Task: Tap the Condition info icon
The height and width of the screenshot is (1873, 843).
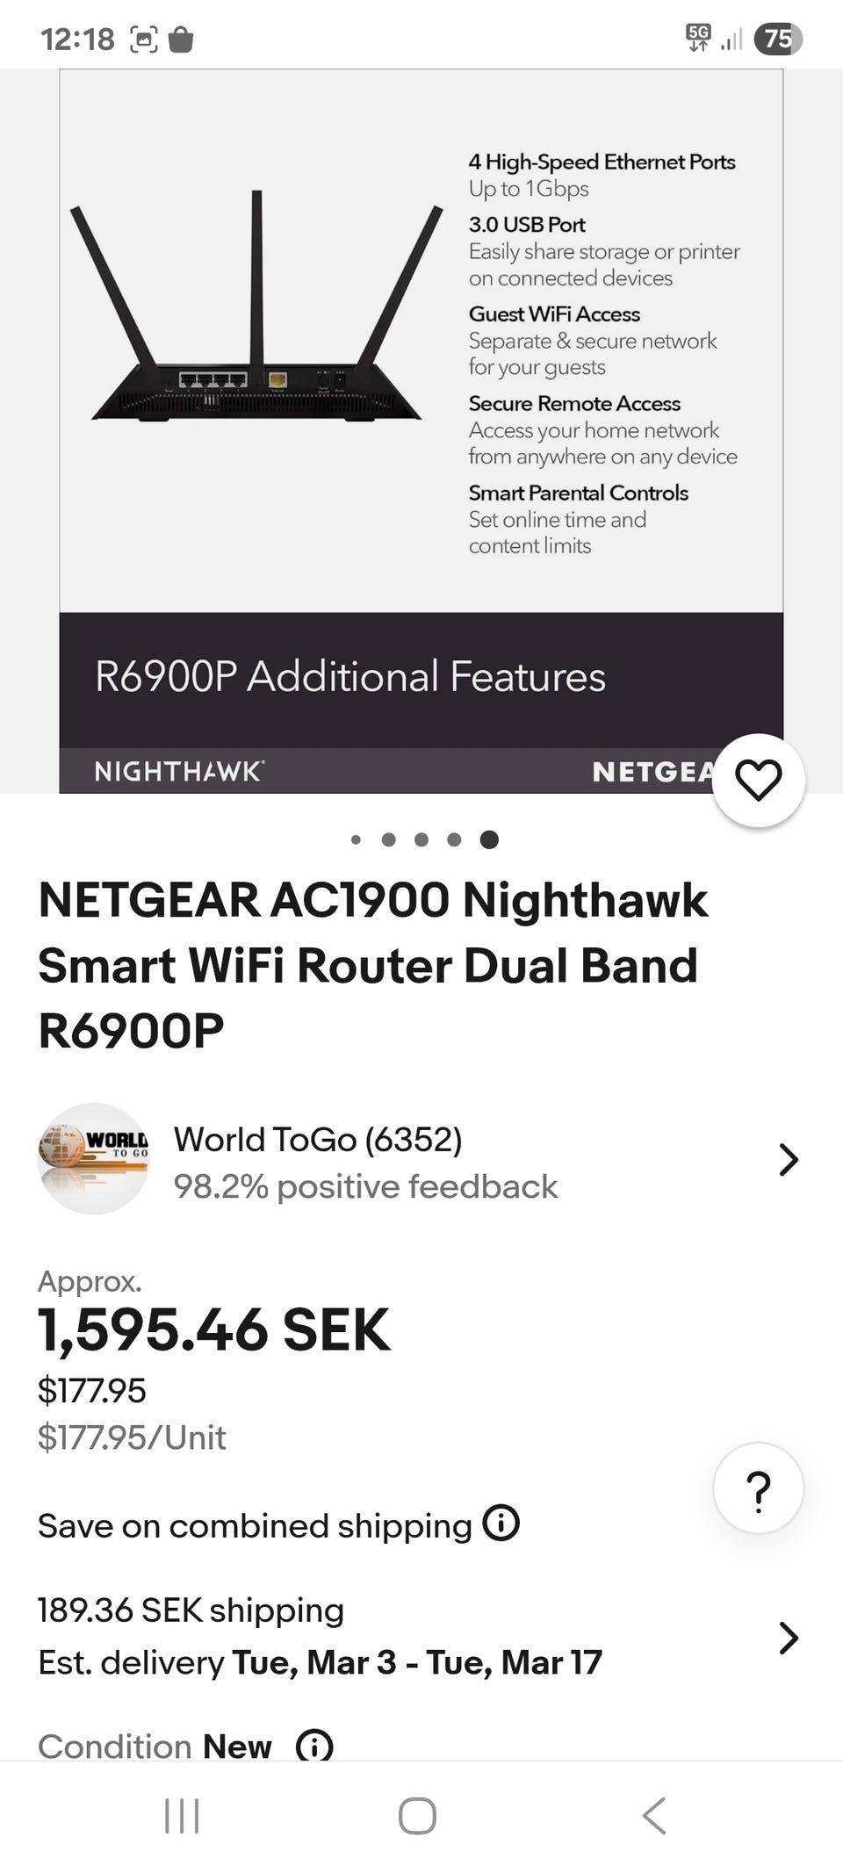Action: [313, 1746]
